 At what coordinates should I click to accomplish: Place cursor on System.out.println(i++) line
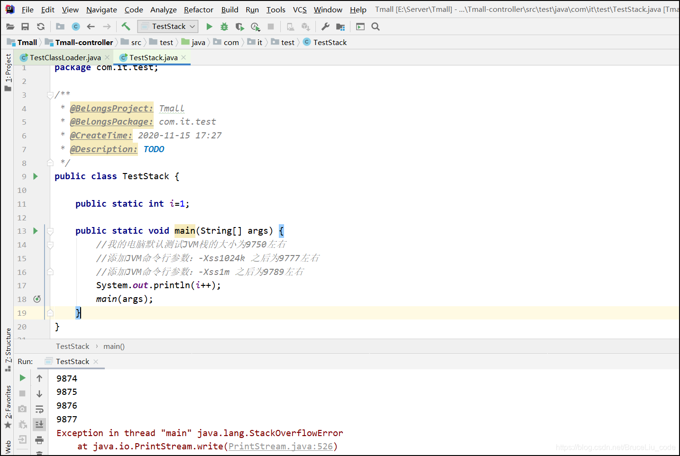coord(158,285)
